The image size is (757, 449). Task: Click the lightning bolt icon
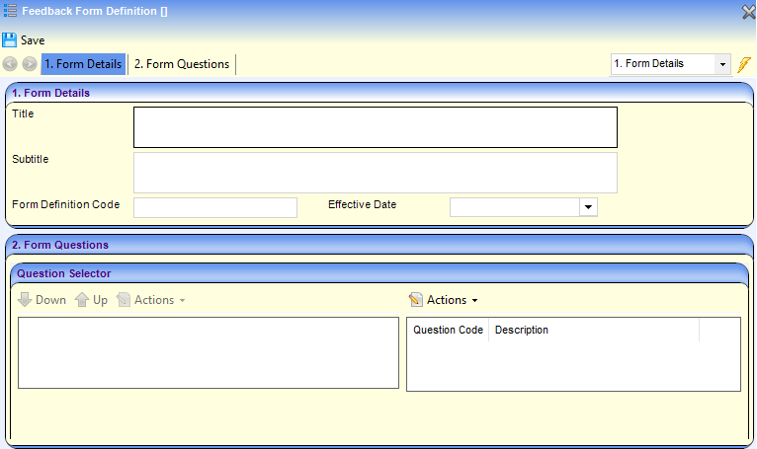744,64
